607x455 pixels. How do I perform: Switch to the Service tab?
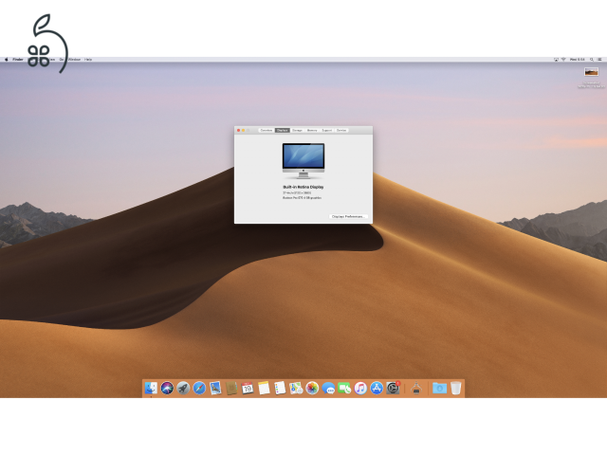click(341, 131)
